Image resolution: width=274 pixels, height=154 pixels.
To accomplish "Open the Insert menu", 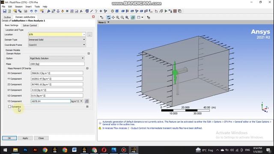I will click(29, 7).
